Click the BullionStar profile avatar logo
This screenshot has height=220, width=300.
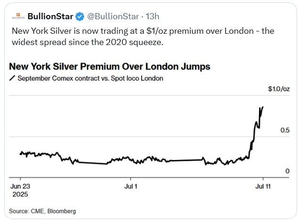pyautogui.click(x=17, y=16)
